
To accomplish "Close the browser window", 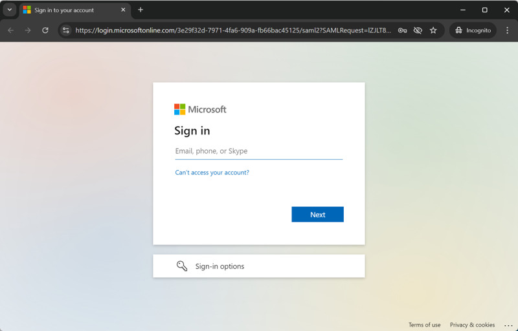I will coord(506,10).
